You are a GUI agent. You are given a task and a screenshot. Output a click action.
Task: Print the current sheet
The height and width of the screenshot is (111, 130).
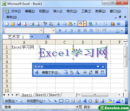(x=32, y=24)
